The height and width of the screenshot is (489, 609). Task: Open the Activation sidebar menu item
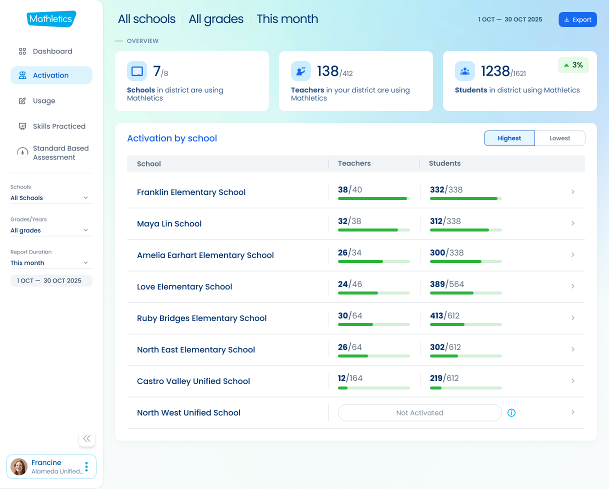coord(51,75)
